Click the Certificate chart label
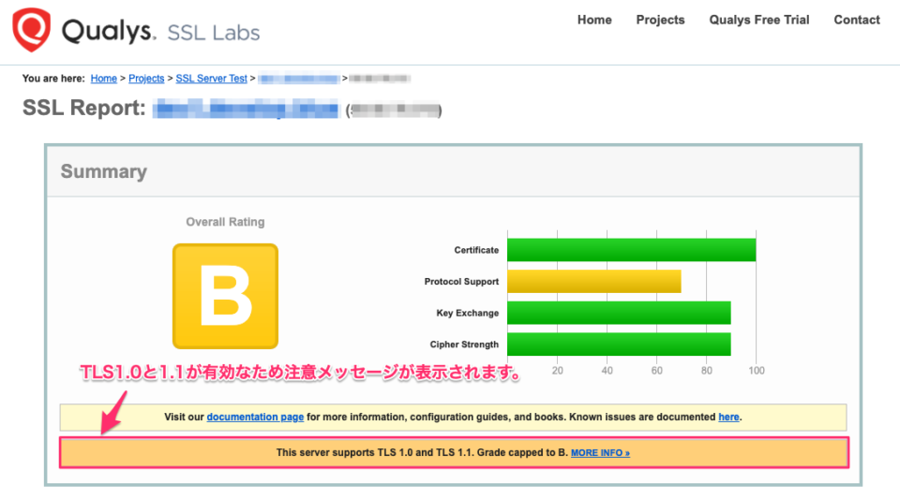 [476, 250]
